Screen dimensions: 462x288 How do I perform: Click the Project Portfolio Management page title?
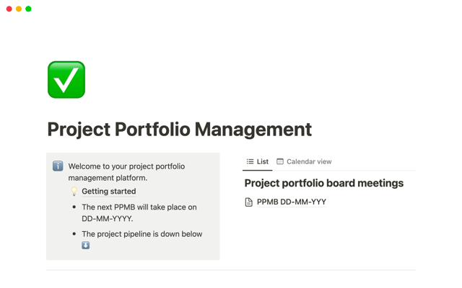click(x=179, y=130)
